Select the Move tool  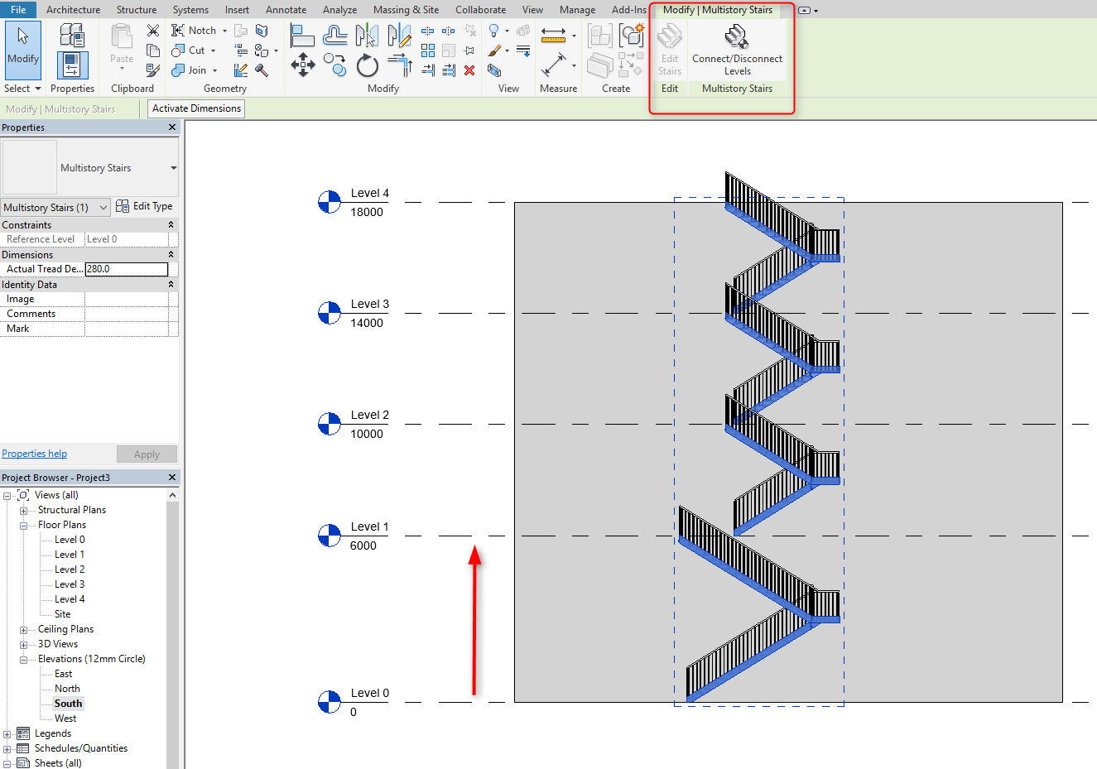[x=302, y=65]
